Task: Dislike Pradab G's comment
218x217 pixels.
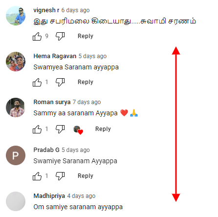Action: pos(60,176)
